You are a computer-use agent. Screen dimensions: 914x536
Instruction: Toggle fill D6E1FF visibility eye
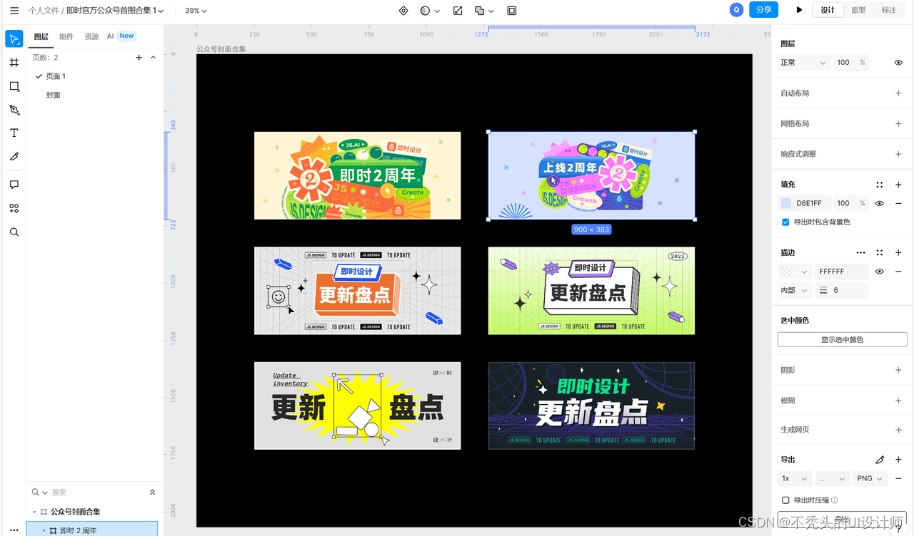[x=880, y=203]
